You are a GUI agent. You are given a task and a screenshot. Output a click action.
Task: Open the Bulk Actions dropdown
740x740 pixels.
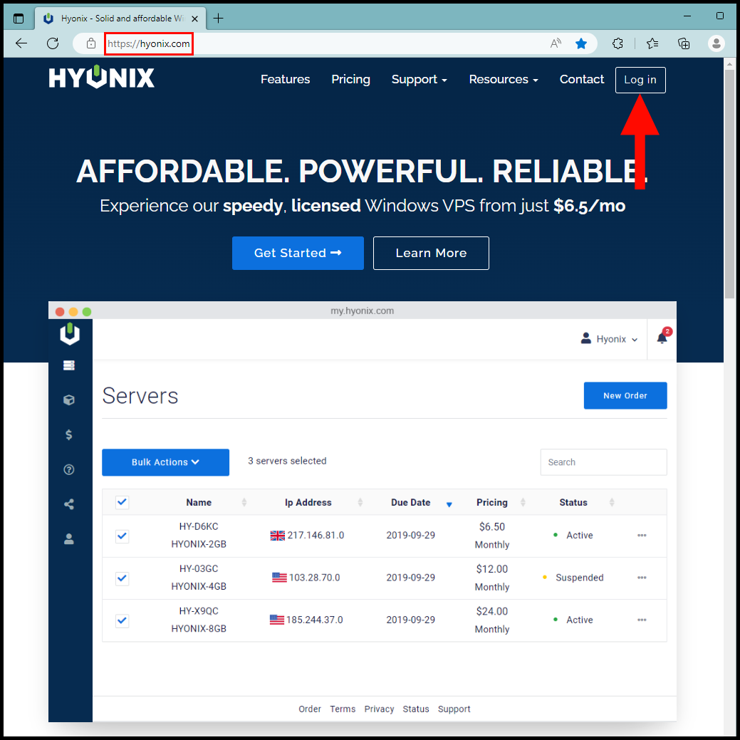[165, 462]
